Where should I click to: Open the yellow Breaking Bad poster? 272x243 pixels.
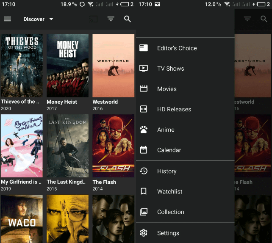pyautogui.click(x=67, y=219)
